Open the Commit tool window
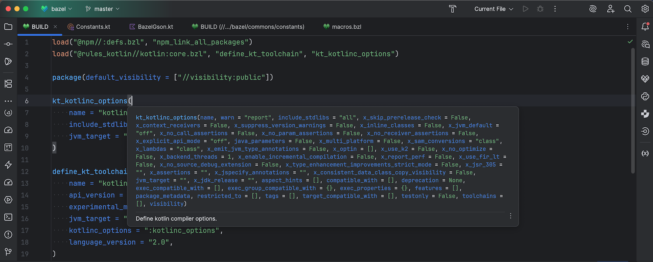Image resolution: width=653 pixels, height=262 pixels. 8,44
